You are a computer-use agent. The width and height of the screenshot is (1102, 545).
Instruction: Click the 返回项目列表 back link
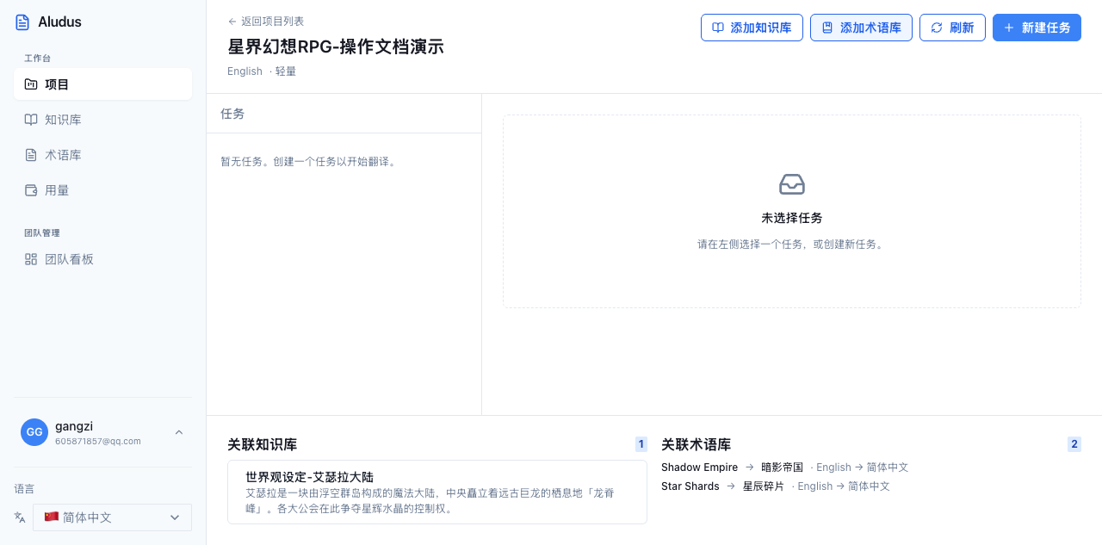pos(266,22)
